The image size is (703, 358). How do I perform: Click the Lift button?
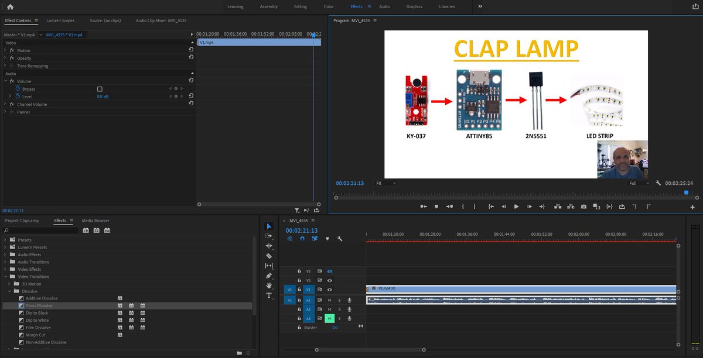coord(557,206)
